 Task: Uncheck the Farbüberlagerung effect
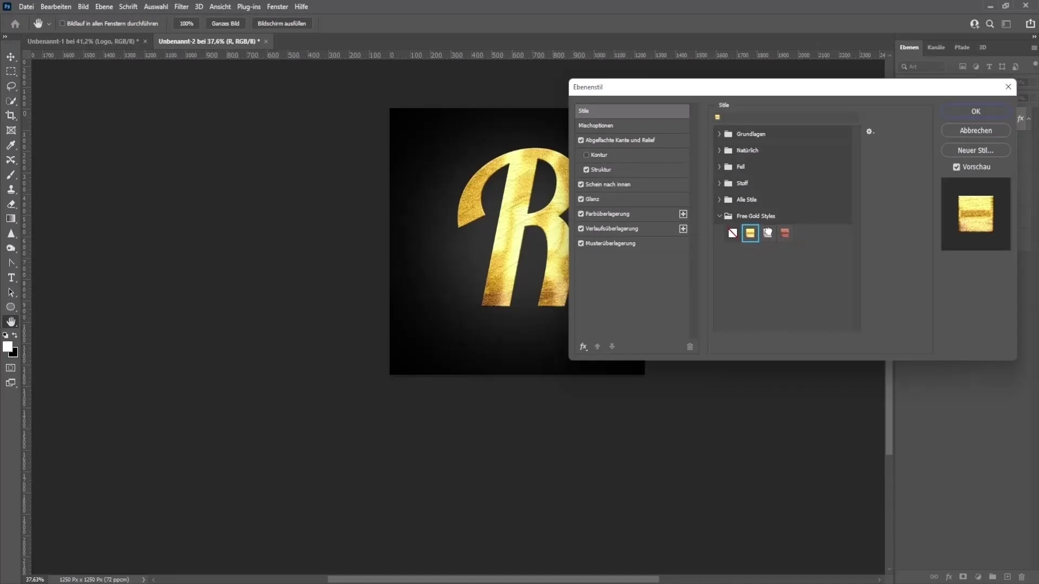pyautogui.click(x=581, y=214)
